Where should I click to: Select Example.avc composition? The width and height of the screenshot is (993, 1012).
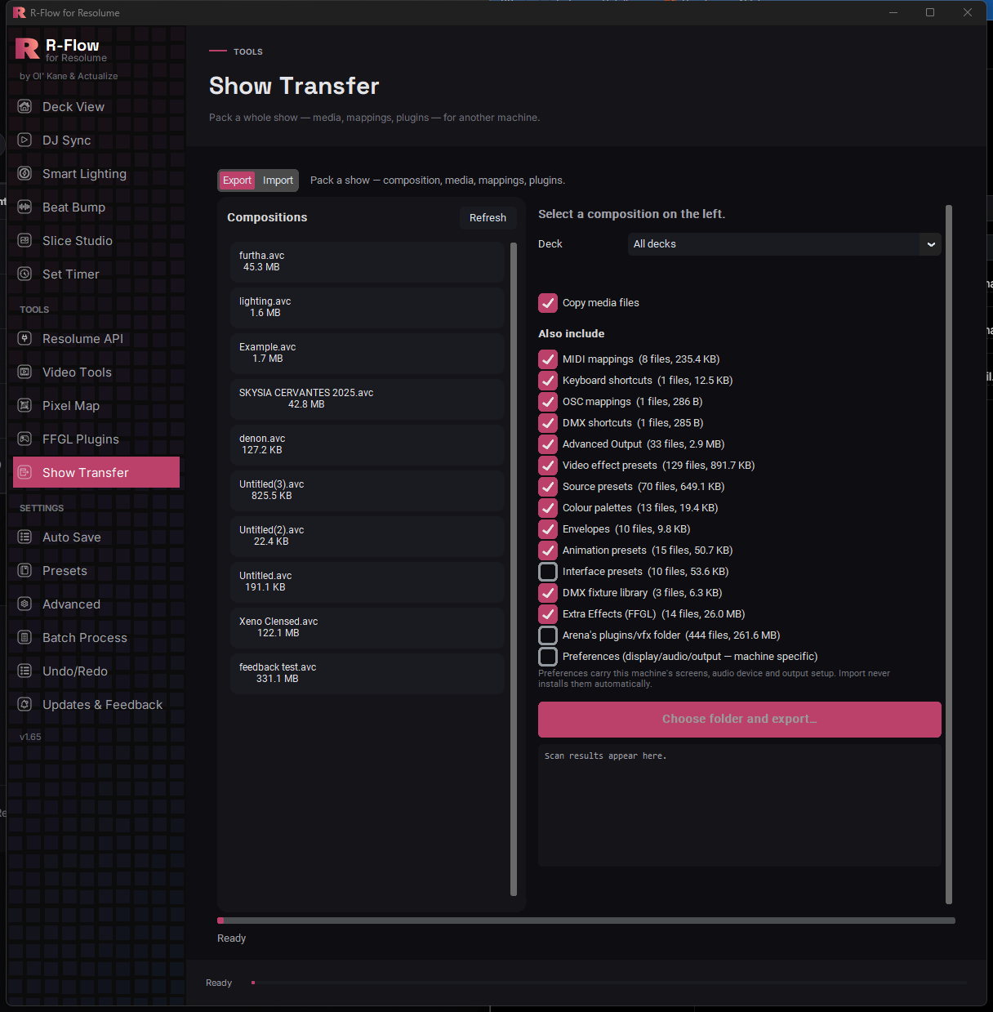(x=367, y=354)
